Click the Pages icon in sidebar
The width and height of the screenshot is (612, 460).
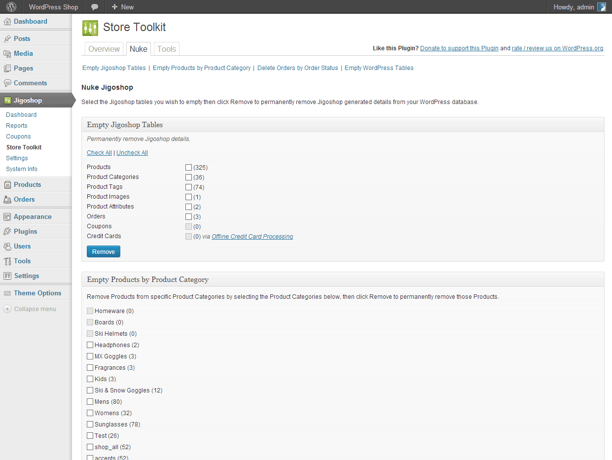tap(7, 69)
